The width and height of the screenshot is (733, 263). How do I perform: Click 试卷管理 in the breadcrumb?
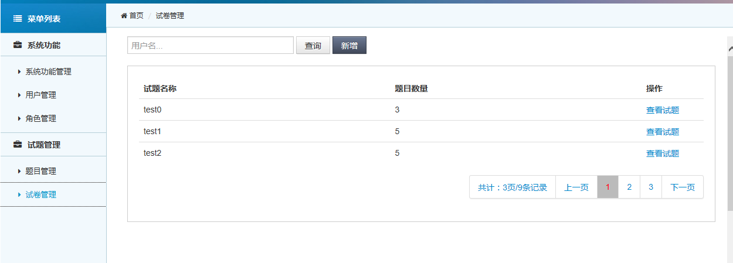tap(170, 16)
